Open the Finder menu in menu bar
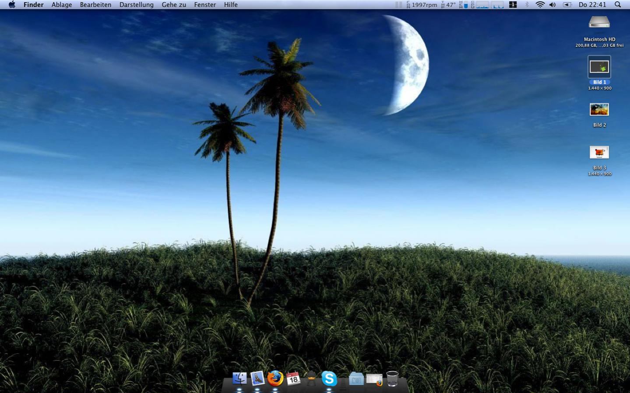The image size is (630, 393). click(x=33, y=5)
